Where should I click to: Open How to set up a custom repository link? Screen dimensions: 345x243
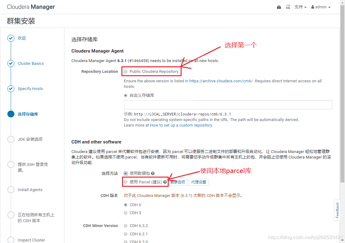(x=181, y=125)
